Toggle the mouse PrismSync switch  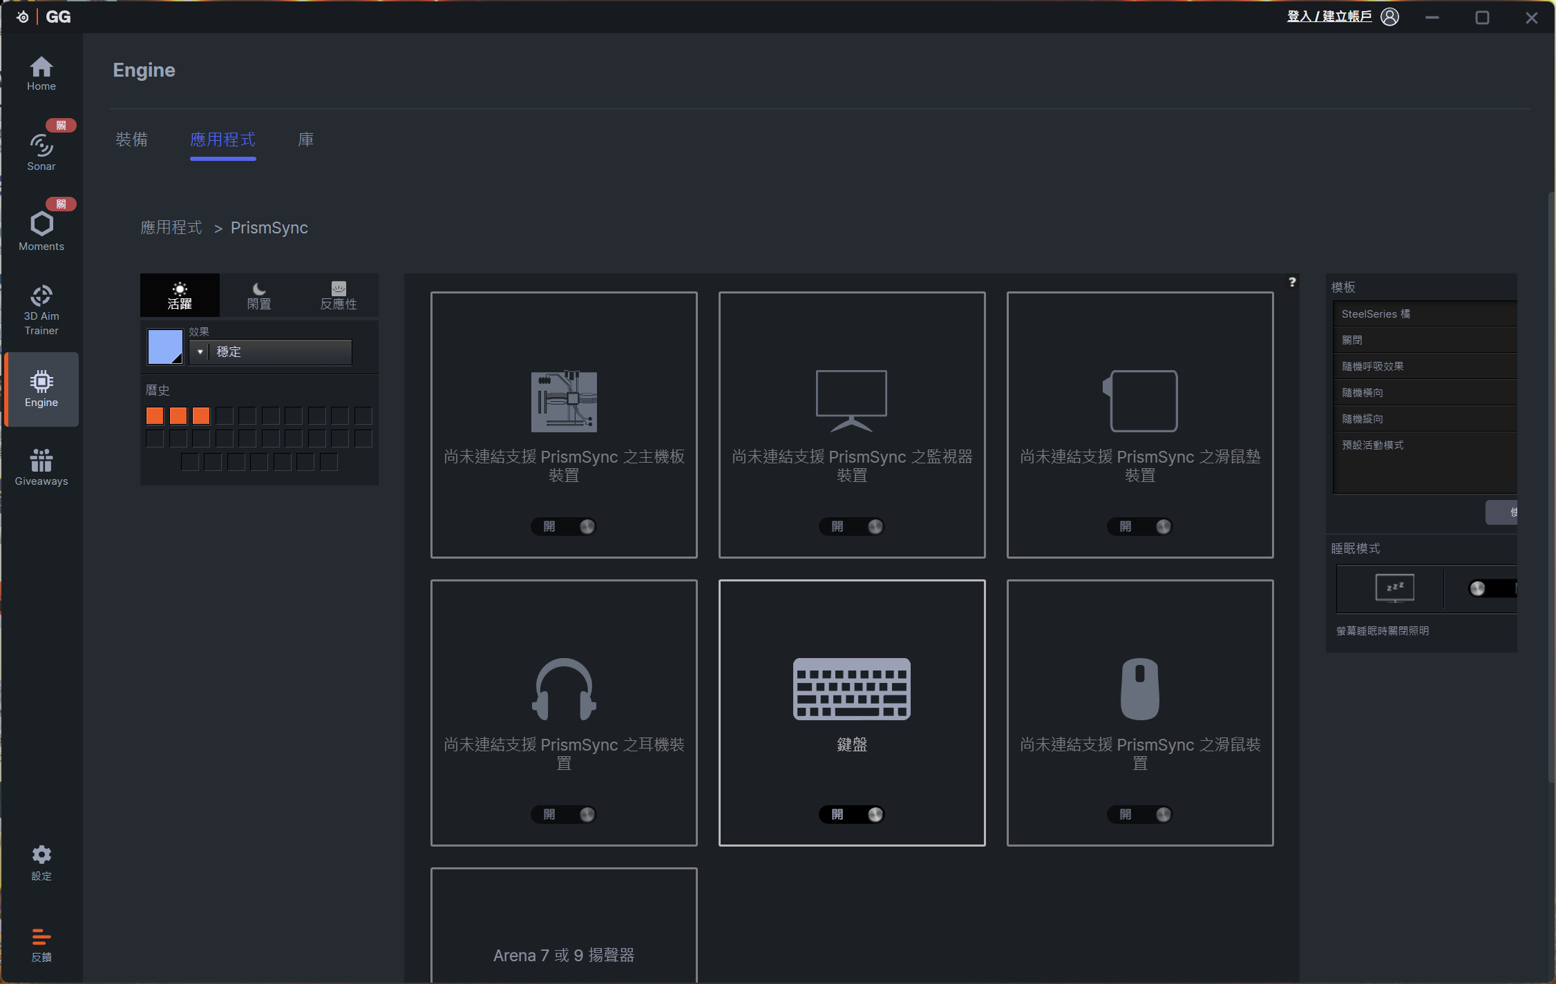pyautogui.click(x=1140, y=814)
